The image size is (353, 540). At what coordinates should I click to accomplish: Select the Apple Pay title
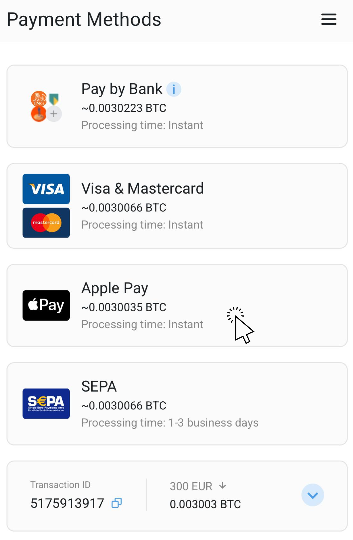click(x=115, y=288)
